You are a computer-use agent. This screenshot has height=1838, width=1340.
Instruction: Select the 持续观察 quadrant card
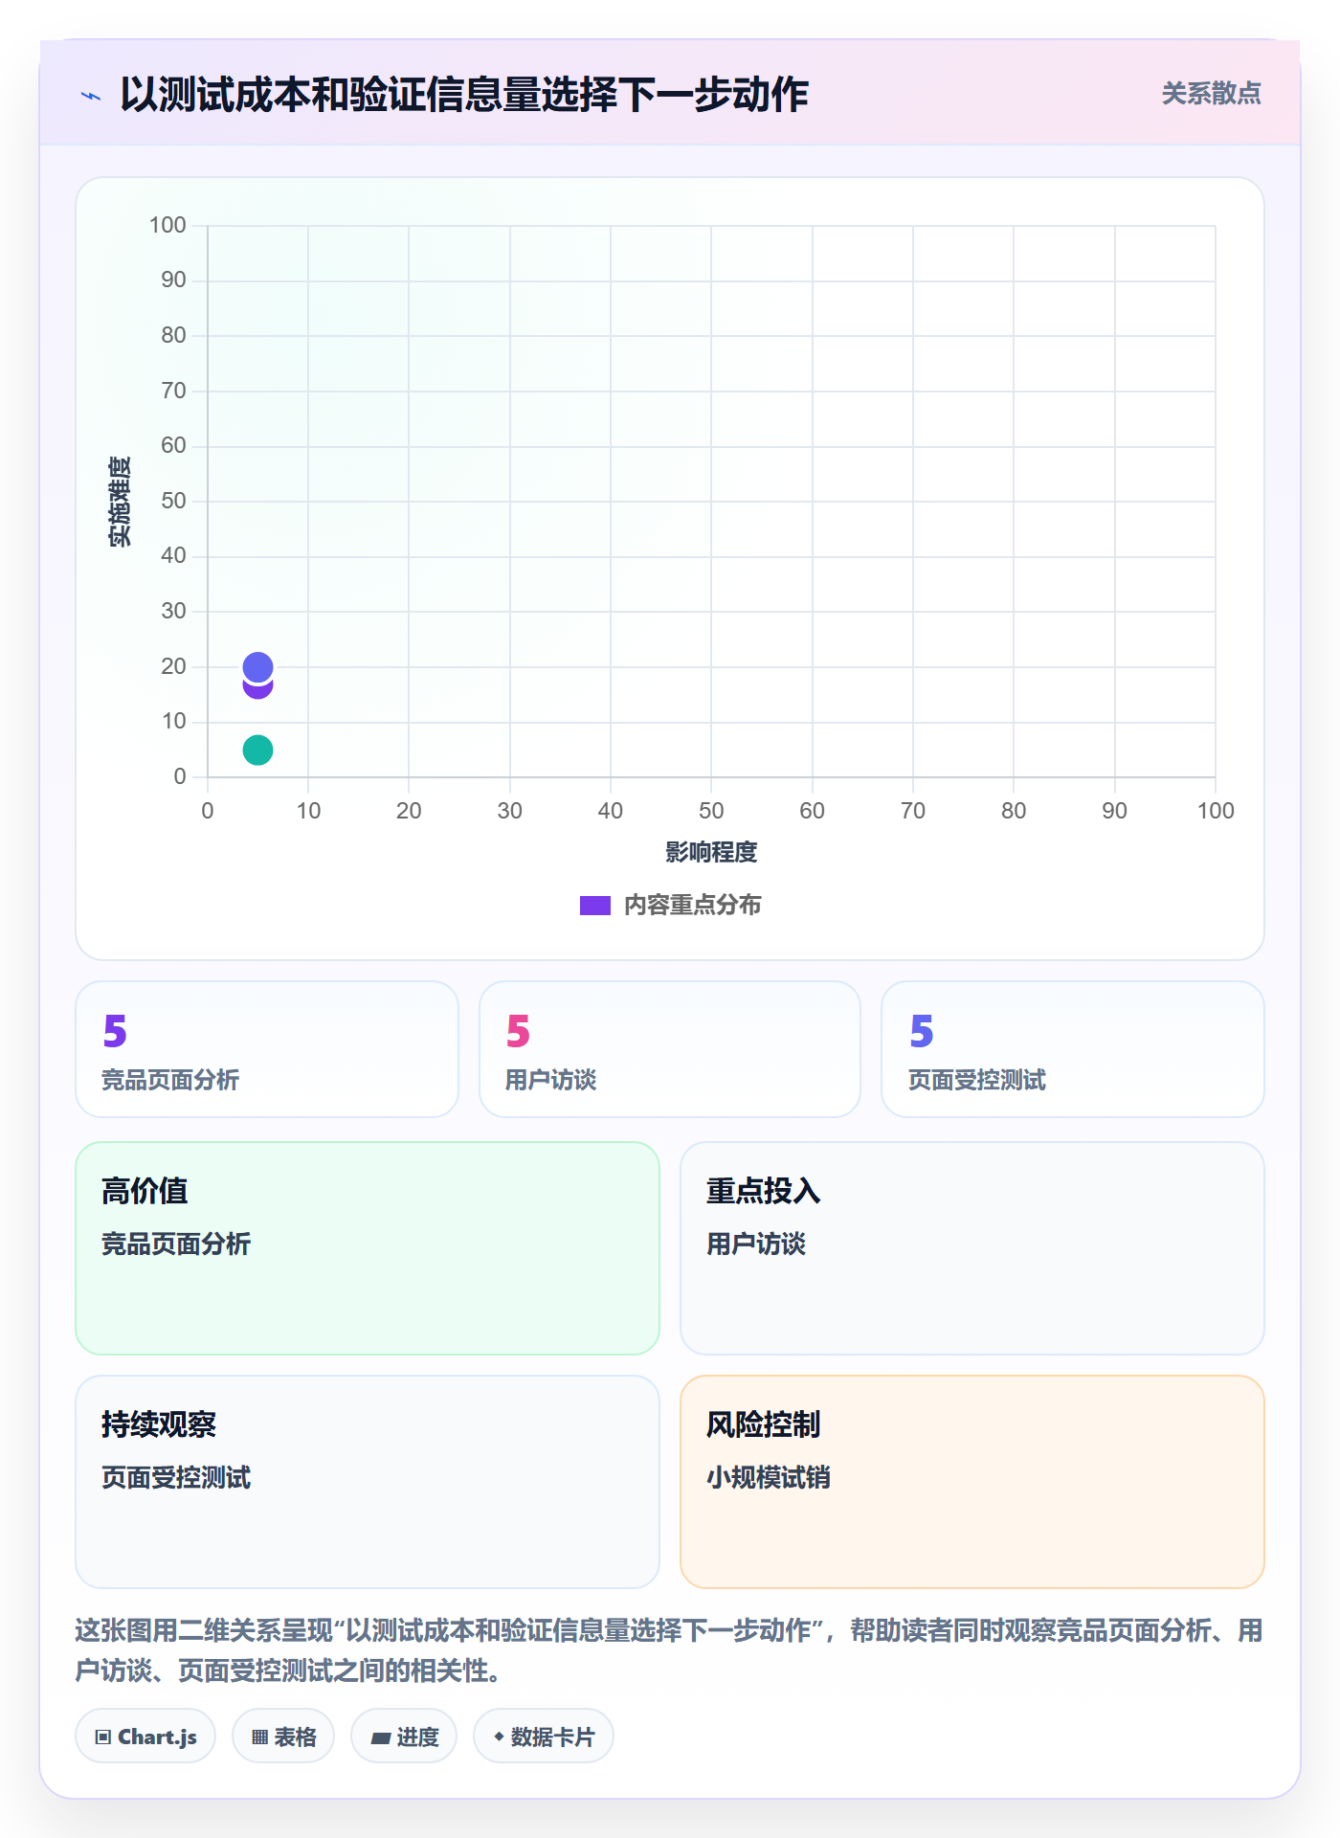click(x=368, y=1482)
